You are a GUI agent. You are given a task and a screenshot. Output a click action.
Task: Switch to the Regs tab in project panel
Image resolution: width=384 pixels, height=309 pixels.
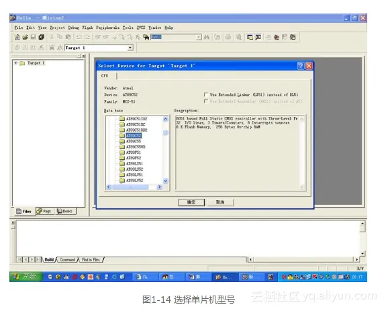44,211
